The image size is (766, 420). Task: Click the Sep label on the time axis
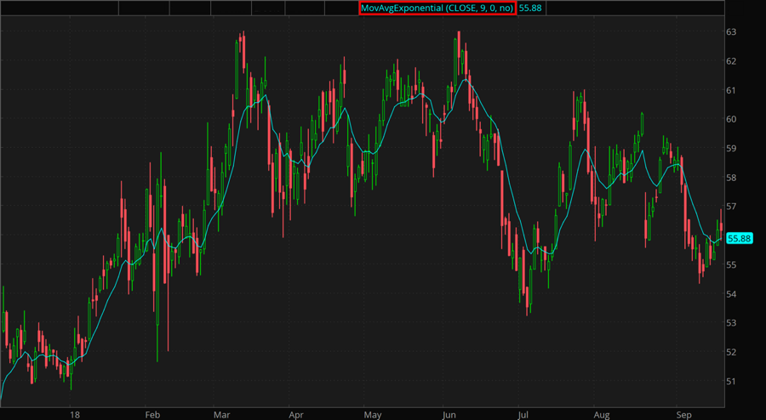(x=683, y=415)
